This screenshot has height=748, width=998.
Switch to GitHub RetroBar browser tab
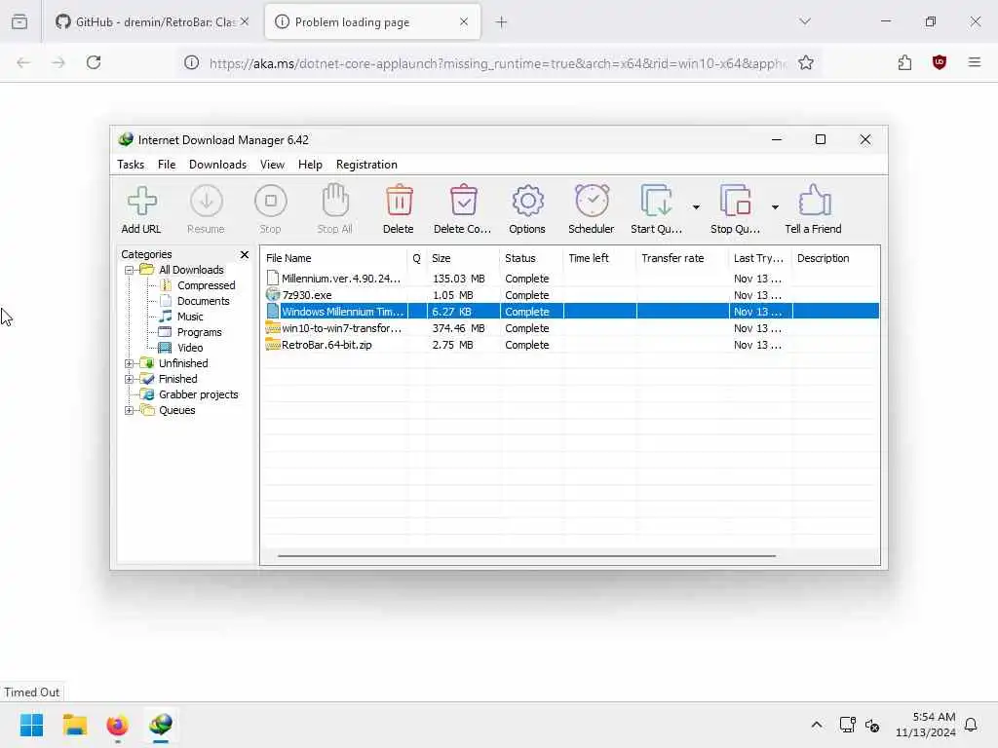point(151,22)
